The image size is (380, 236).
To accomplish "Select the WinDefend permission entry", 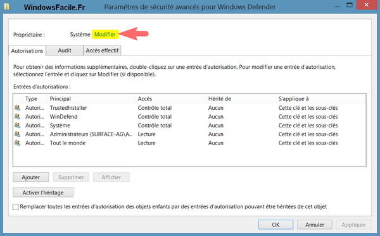I will pos(189,117).
